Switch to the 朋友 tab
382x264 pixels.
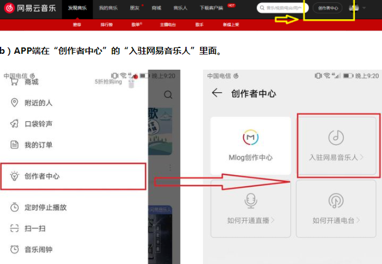click(134, 8)
